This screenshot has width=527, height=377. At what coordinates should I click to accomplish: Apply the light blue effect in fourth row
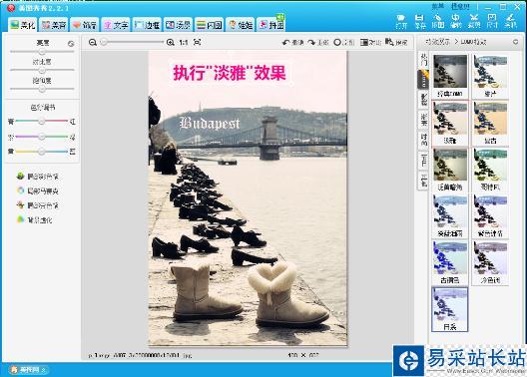tap(450, 215)
